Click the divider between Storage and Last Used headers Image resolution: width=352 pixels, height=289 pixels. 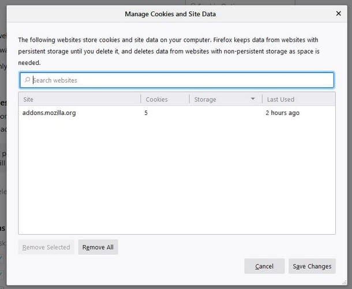click(262, 99)
